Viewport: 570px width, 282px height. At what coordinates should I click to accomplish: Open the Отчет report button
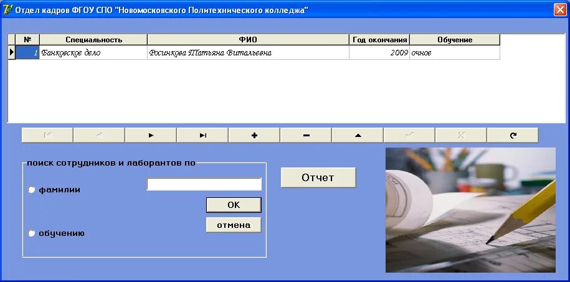coord(318,177)
